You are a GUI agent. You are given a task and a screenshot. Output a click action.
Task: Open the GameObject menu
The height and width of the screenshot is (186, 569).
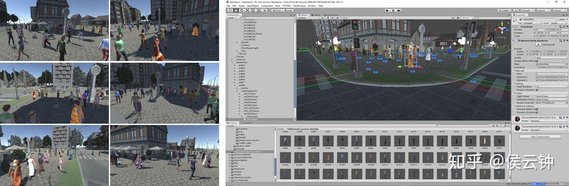click(252, 6)
